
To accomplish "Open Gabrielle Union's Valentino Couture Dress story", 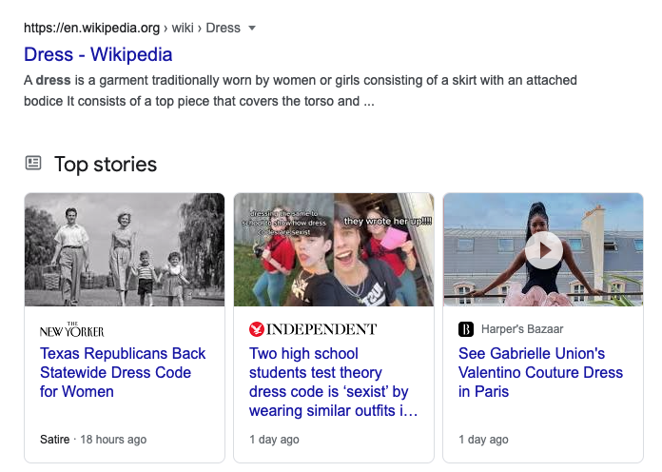I will [x=540, y=372].
